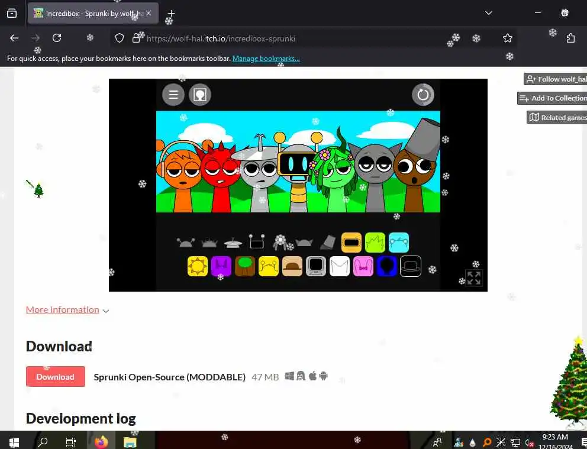Remove the gray cat-eared character
The image size is (587, 449).
point(375,177)
